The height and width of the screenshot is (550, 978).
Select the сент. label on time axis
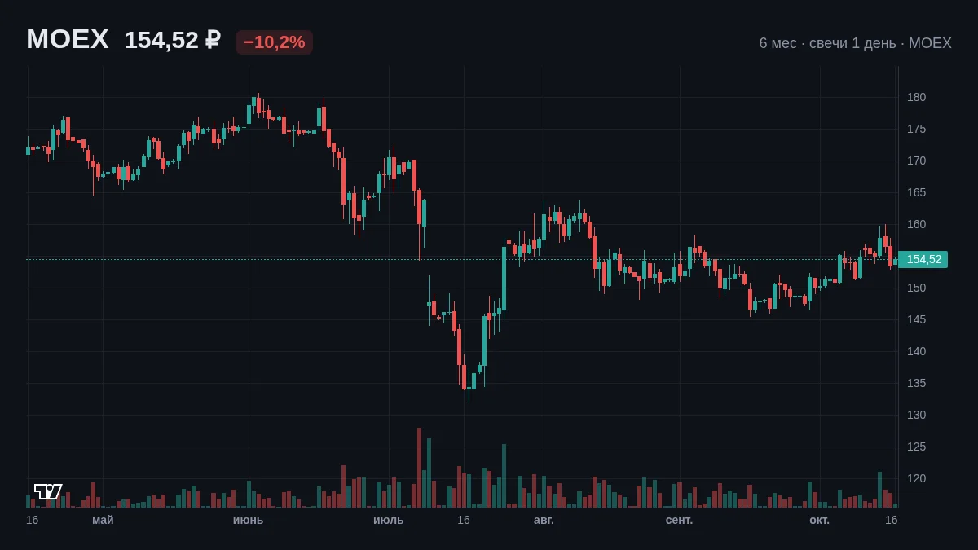coord(679,520)
